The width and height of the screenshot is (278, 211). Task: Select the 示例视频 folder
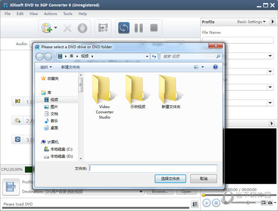(138, 92)
